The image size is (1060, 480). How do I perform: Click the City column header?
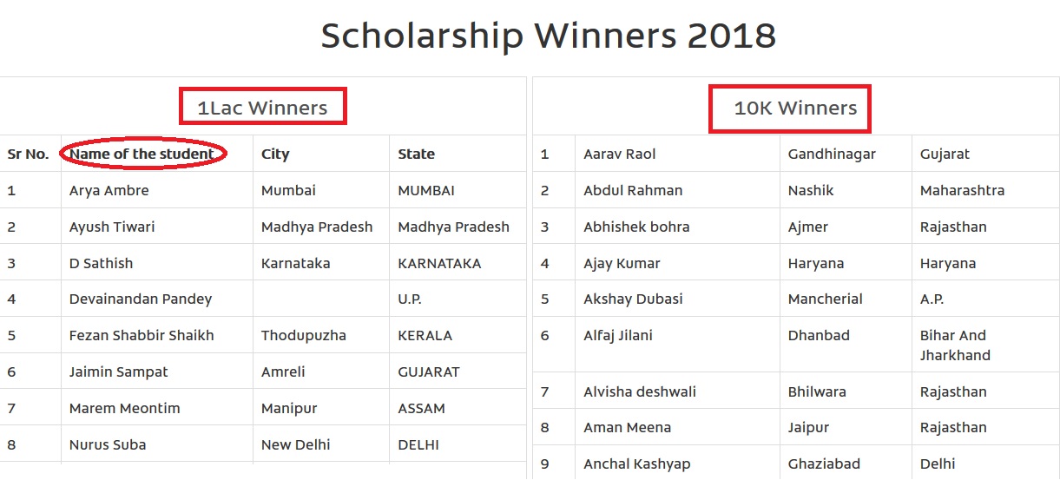coord(275,155)
